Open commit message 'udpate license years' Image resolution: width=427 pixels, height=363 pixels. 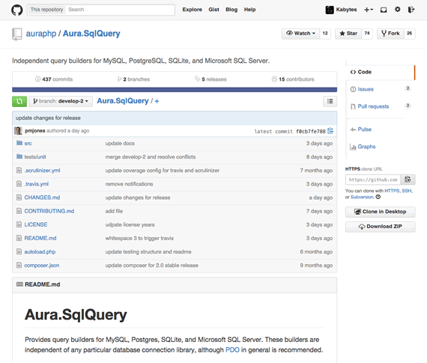coord(130,225)
